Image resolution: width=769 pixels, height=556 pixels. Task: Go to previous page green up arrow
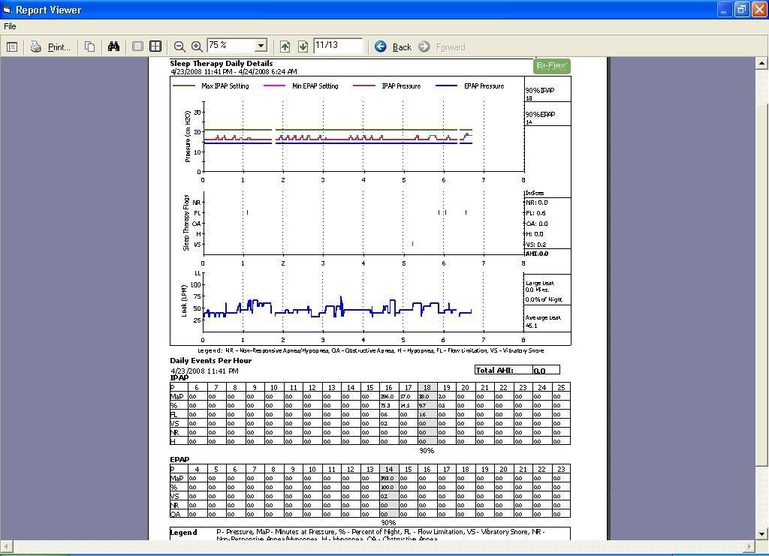tap(285, 47)
